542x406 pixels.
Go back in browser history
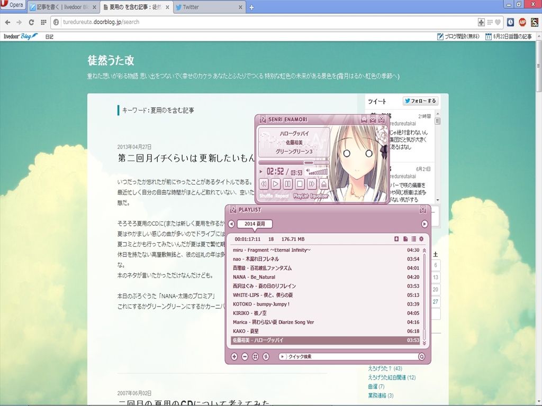(7, 22)
